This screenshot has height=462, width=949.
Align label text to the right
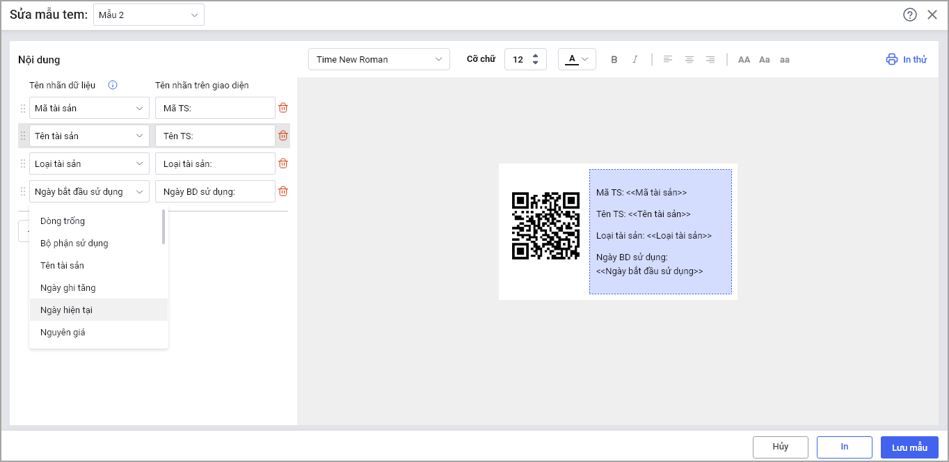click(710, 60)
